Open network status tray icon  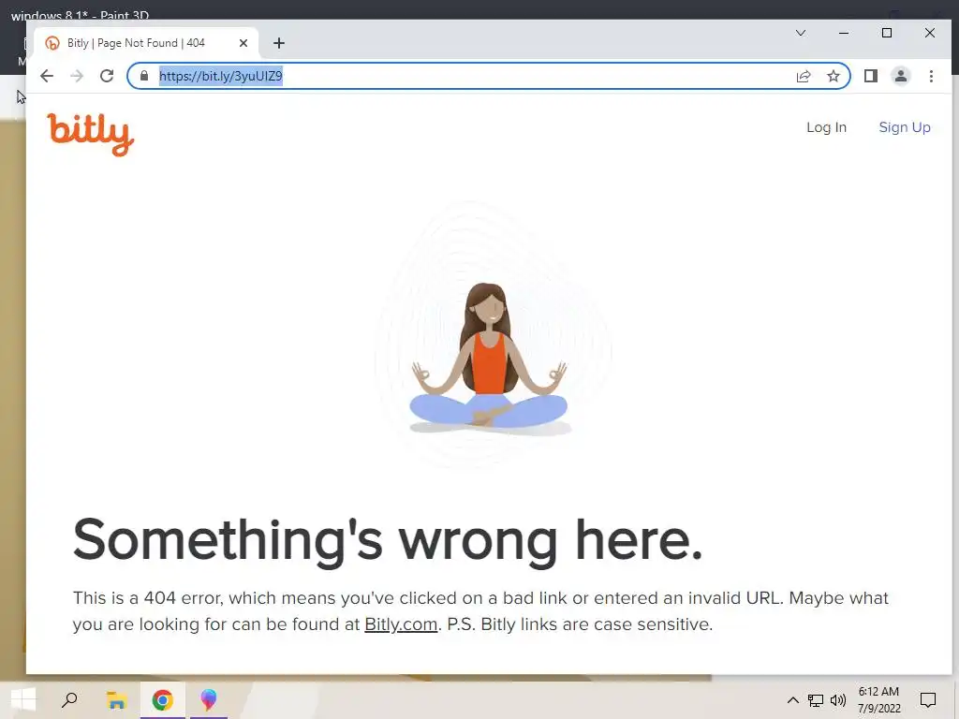816,700
